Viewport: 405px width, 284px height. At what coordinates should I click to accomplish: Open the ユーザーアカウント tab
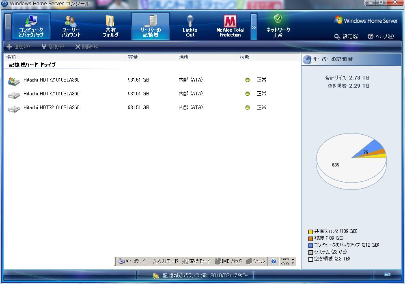[x=71, y=26]
